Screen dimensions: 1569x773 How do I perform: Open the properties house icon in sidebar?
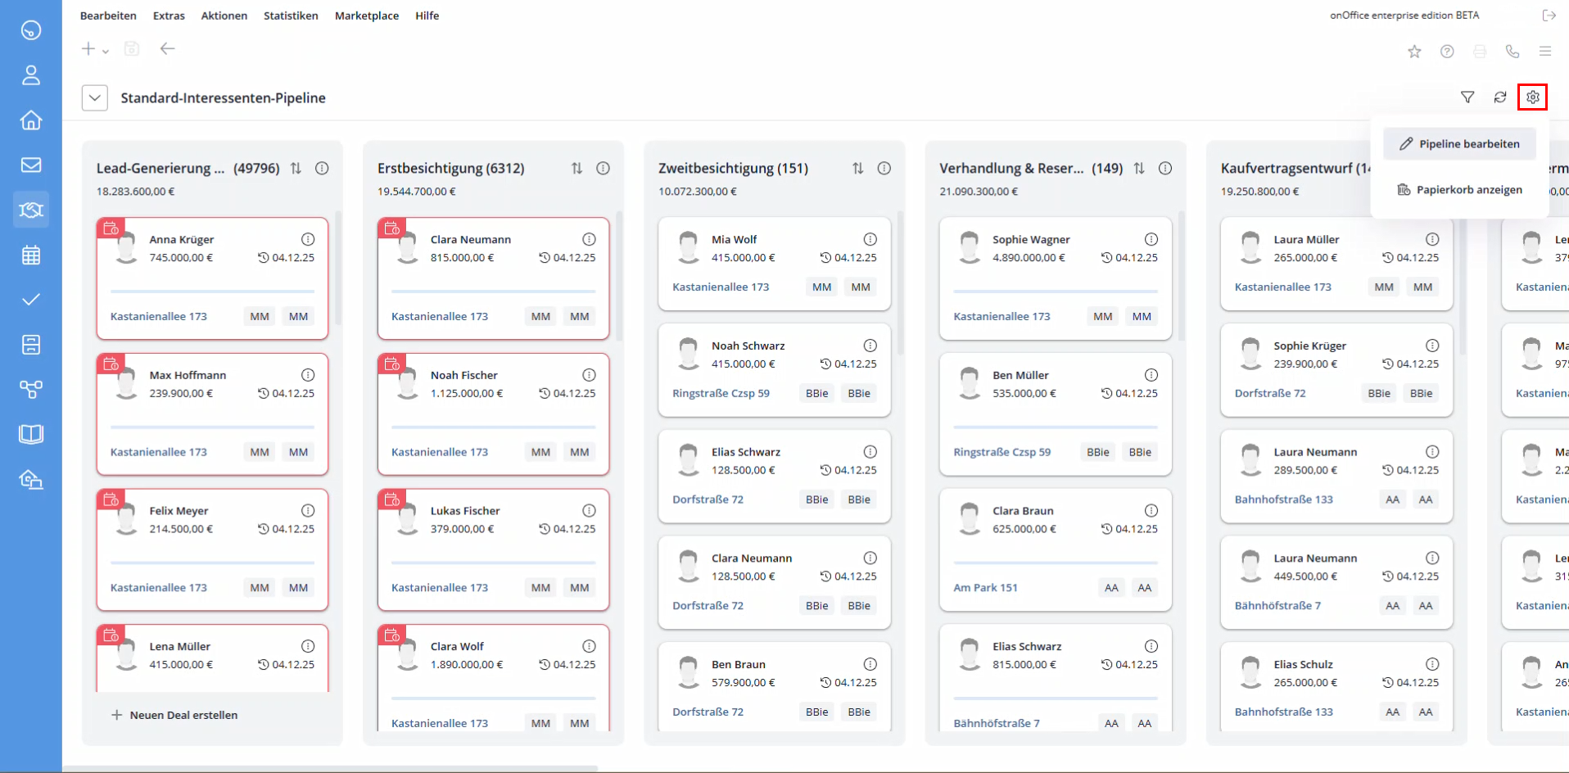click(31, 120)
